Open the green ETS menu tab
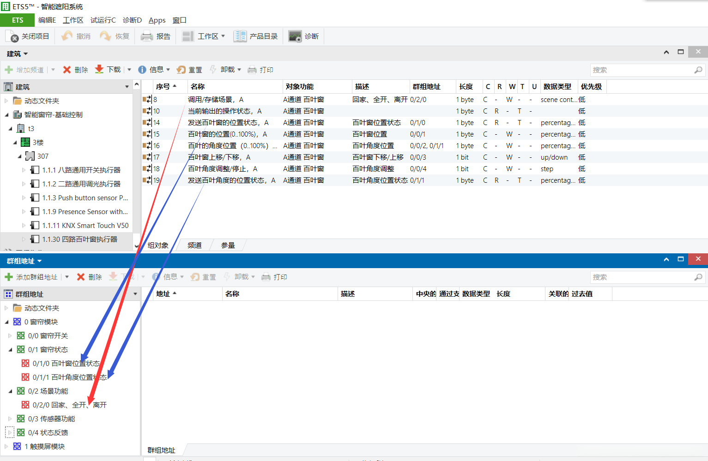The height and width of the screenshot is (461, 708). point(18,20)
